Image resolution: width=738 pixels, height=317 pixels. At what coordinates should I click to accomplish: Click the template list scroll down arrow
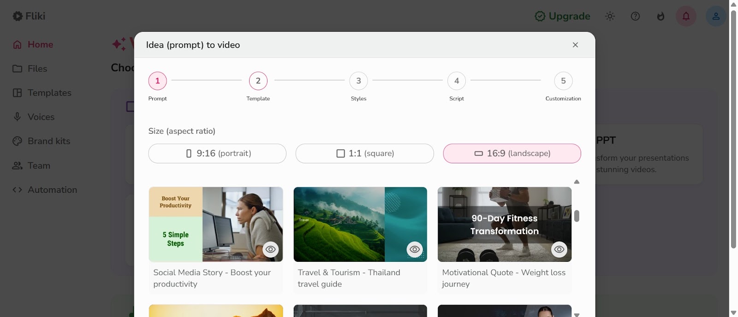click(577, 314)
